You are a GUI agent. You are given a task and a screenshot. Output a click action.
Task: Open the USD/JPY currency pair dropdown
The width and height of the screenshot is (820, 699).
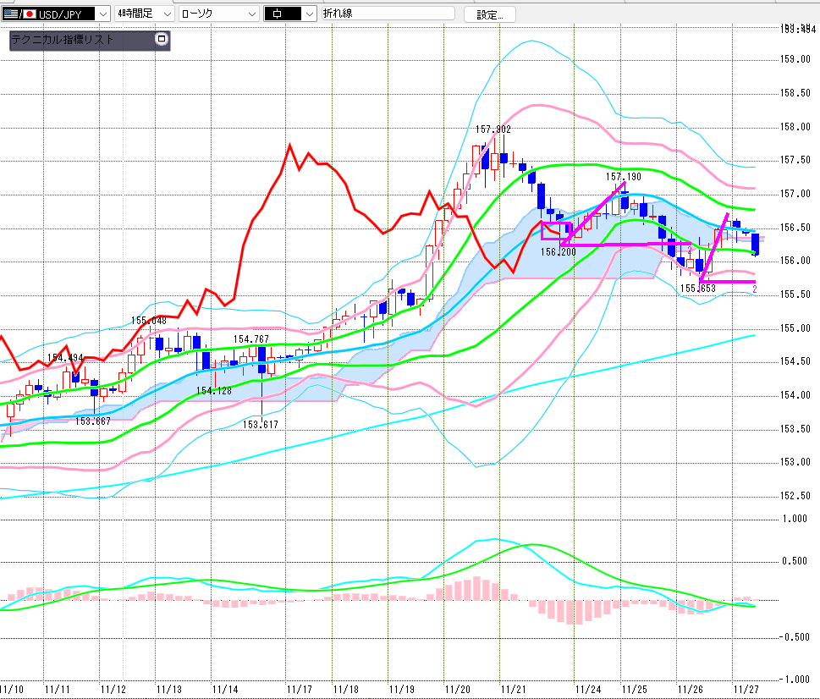[102, 14]
